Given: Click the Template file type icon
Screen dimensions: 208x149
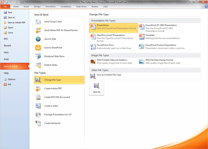Looking at the screenshot, I should [x=142, y=36].
